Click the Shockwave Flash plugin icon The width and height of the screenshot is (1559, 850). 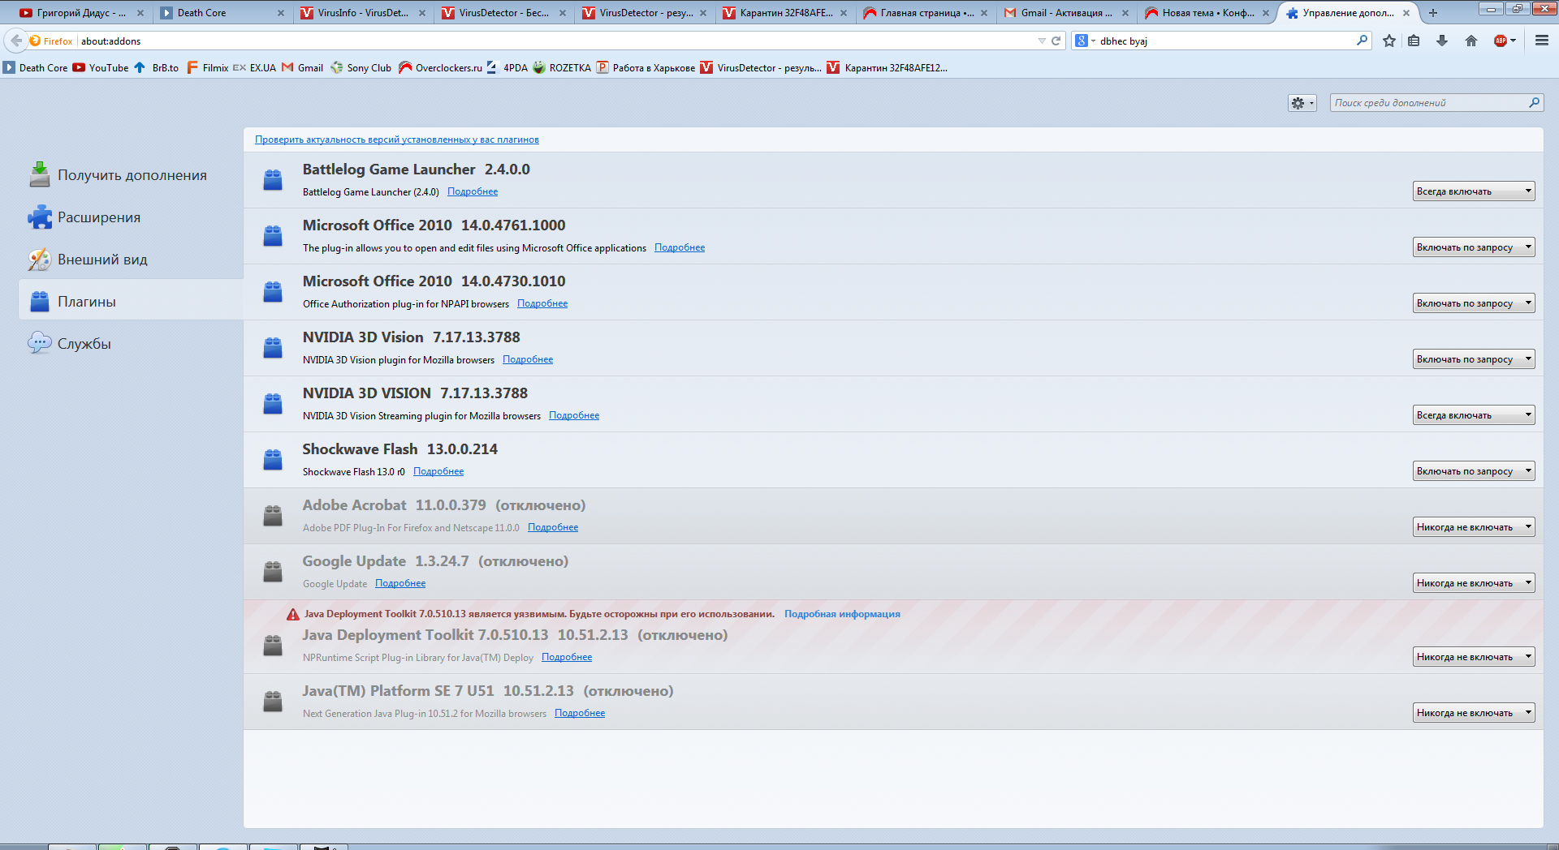click(273, 460)
